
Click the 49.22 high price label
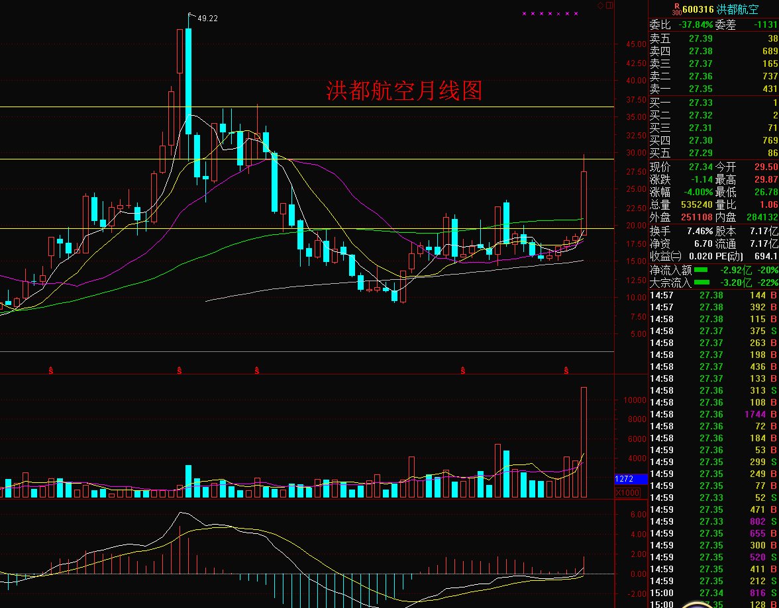click(208, 19)
